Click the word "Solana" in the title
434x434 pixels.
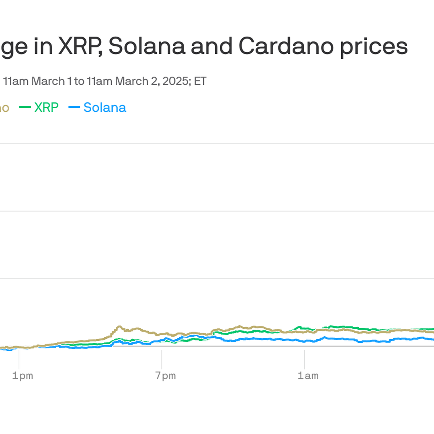147,46
